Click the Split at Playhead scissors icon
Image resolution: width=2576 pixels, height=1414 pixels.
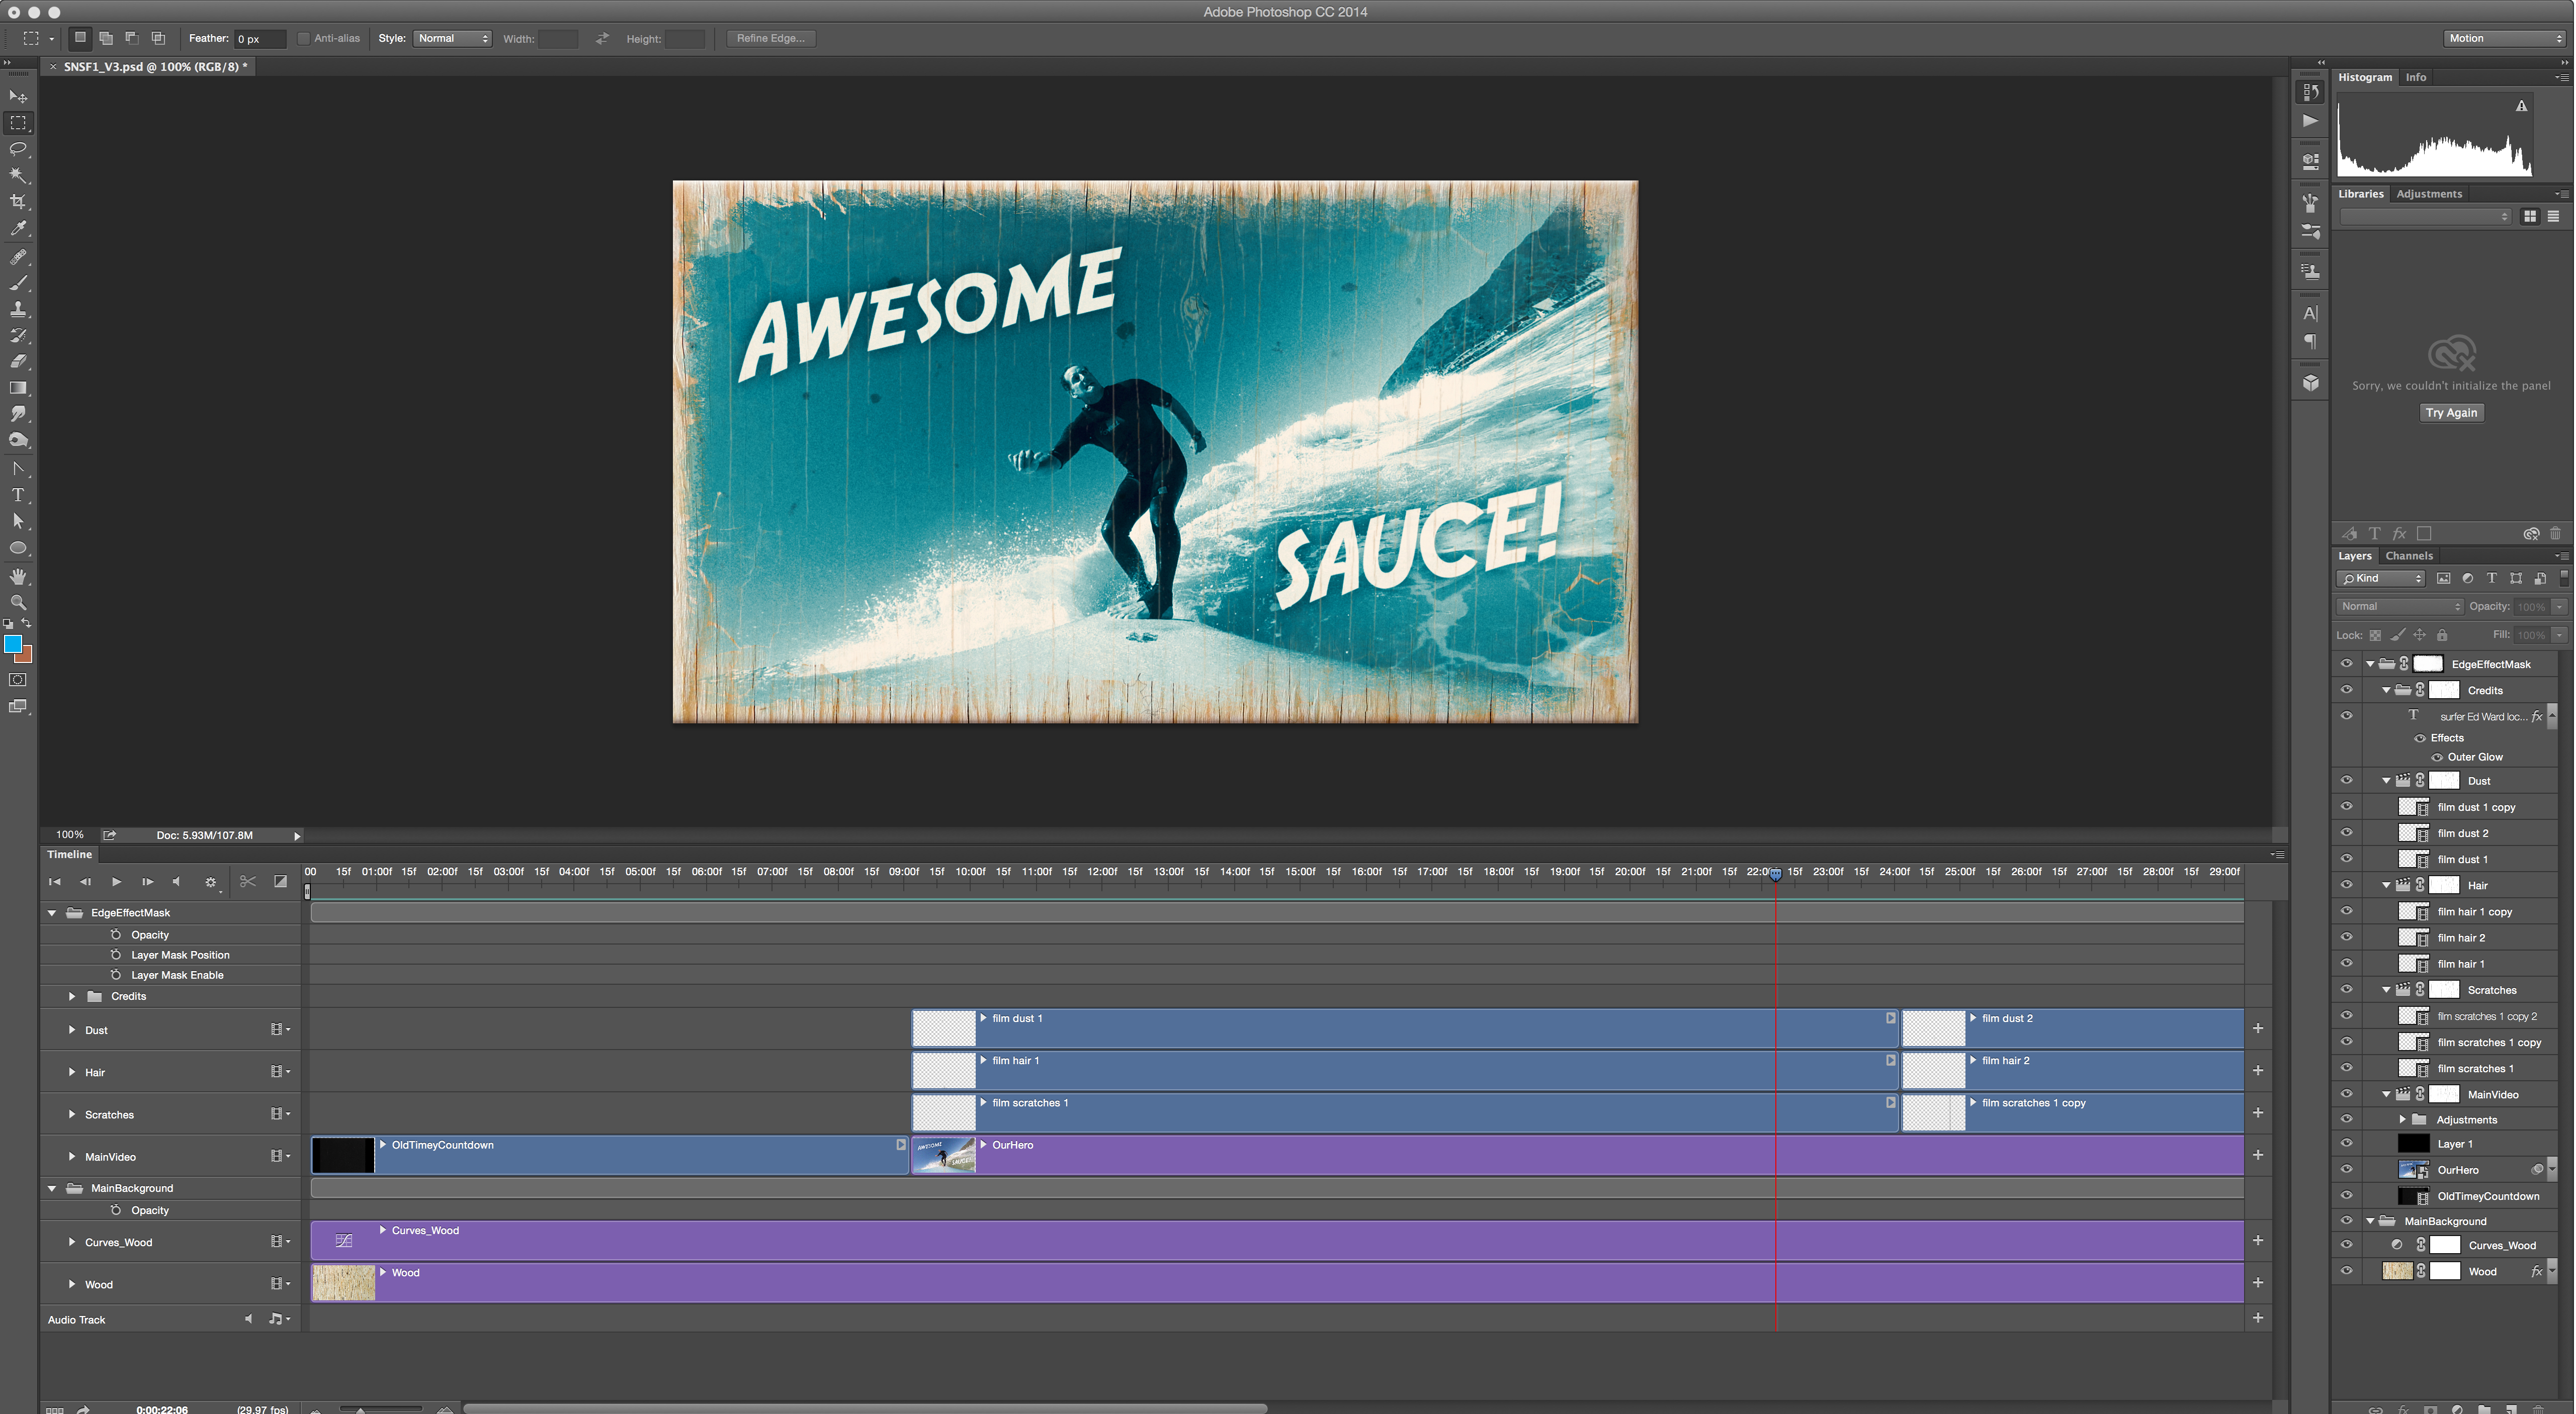(248, 881)
